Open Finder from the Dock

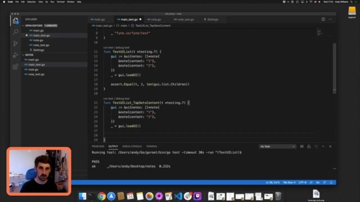click(x=82, y=196)
